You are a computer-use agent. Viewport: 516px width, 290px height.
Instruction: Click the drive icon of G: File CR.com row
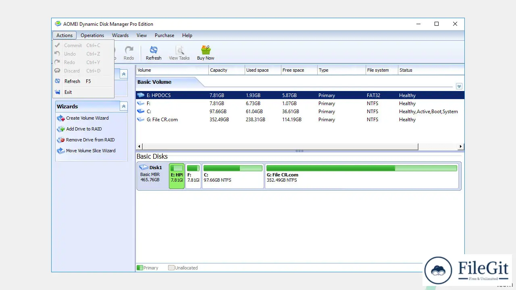tap(141, 120)
